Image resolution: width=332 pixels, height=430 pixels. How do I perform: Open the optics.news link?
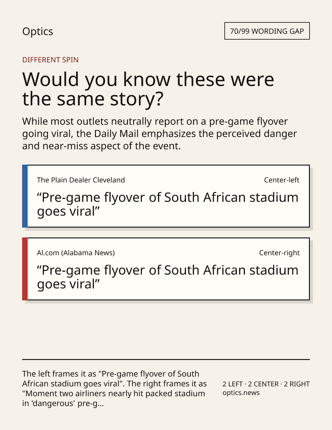click(241, 393)
